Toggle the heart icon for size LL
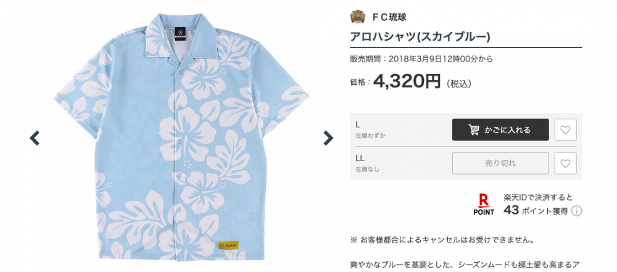This screenshot has height=272, width=617. [x=565, y=163]
